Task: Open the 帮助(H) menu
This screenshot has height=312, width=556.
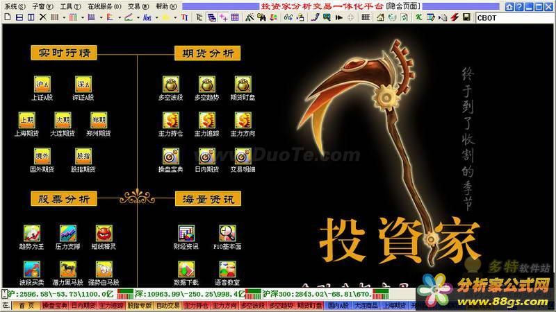Action: coord(166,6)
